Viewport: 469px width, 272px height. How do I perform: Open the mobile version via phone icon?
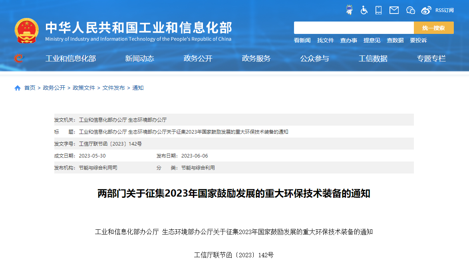379,10
